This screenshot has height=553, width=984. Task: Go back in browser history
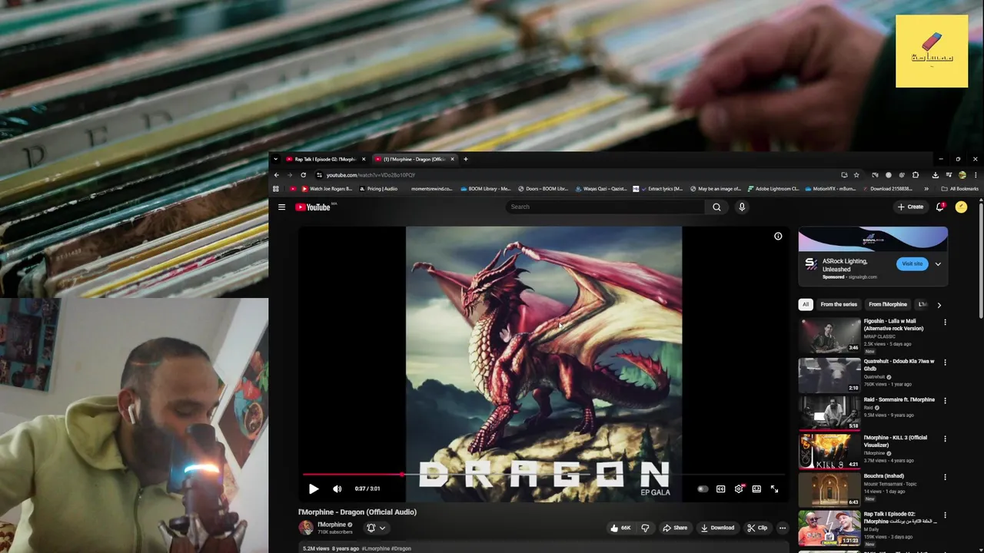[276, 175]
